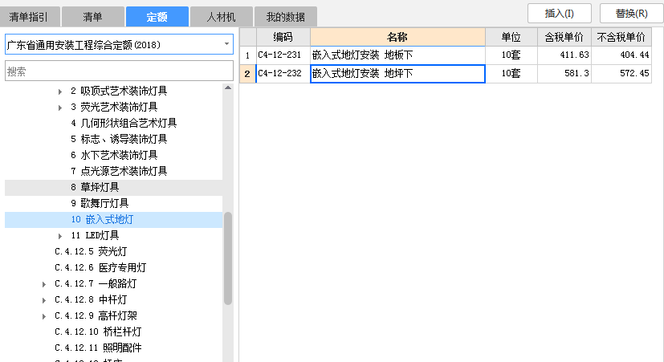Select row header number 1
This screenshot has width=664, height=362.
pos(248,55)
